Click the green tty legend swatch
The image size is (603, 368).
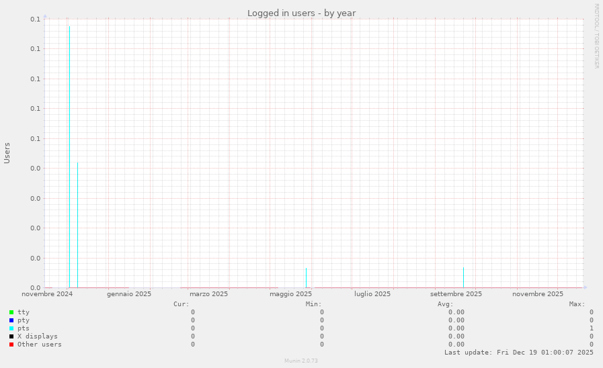(x=11, y=312)
